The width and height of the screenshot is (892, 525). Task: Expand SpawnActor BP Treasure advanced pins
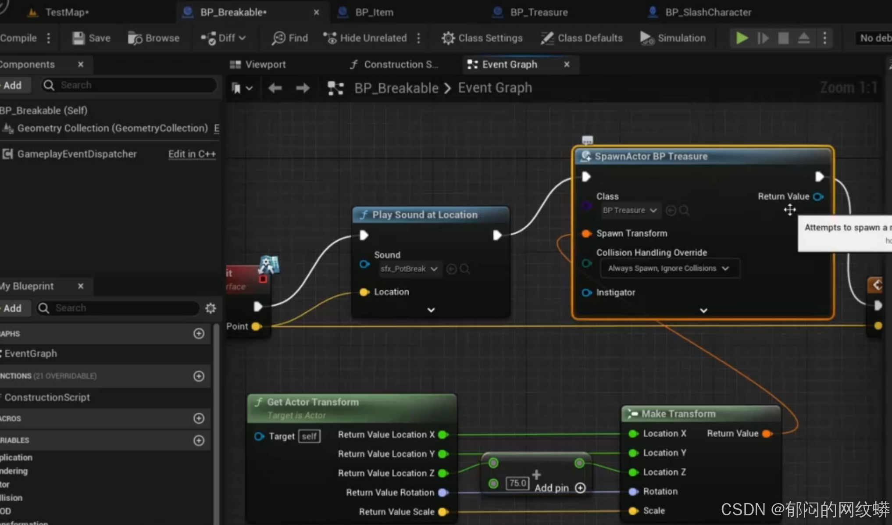pyautogui.click(x=703, y=311)
